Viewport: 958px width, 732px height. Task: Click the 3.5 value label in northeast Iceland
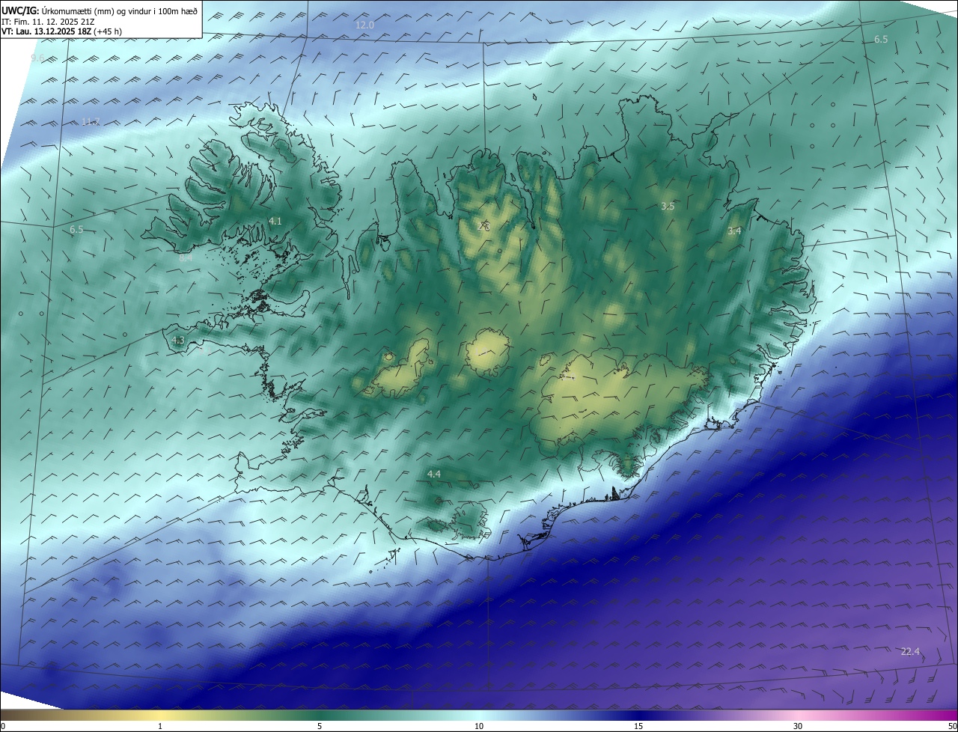pyautogui.click(x=668, y=206)
